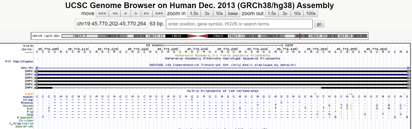This screenshot has height=129, width=412.
Task: Click the Alt Haplotypes track label
Action: pyautogui.click(x=19, y=61)
